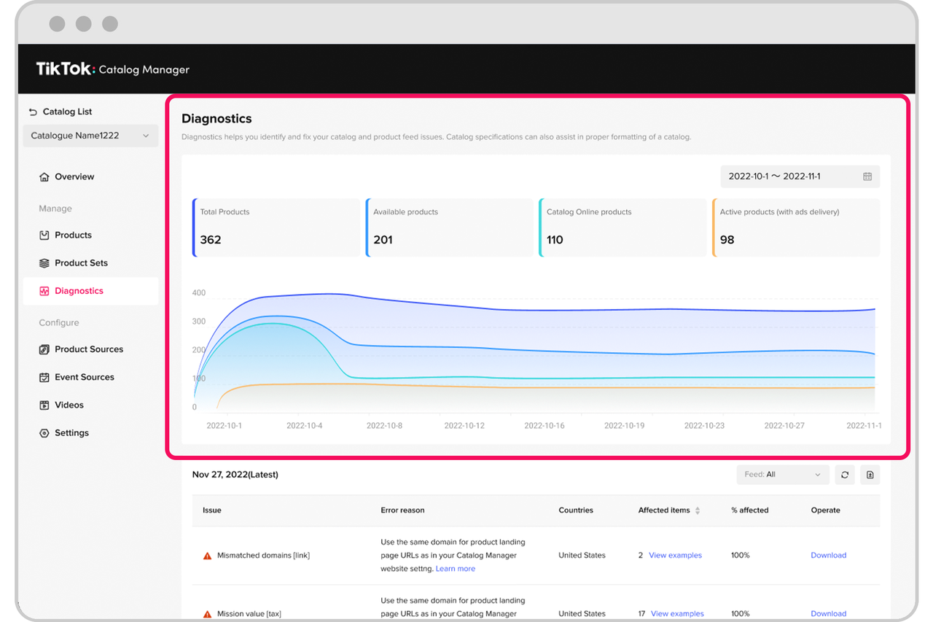Click the Diagnostics pulse icon
The width and height of the screenshot is (933, 622).
coord(44,291)
